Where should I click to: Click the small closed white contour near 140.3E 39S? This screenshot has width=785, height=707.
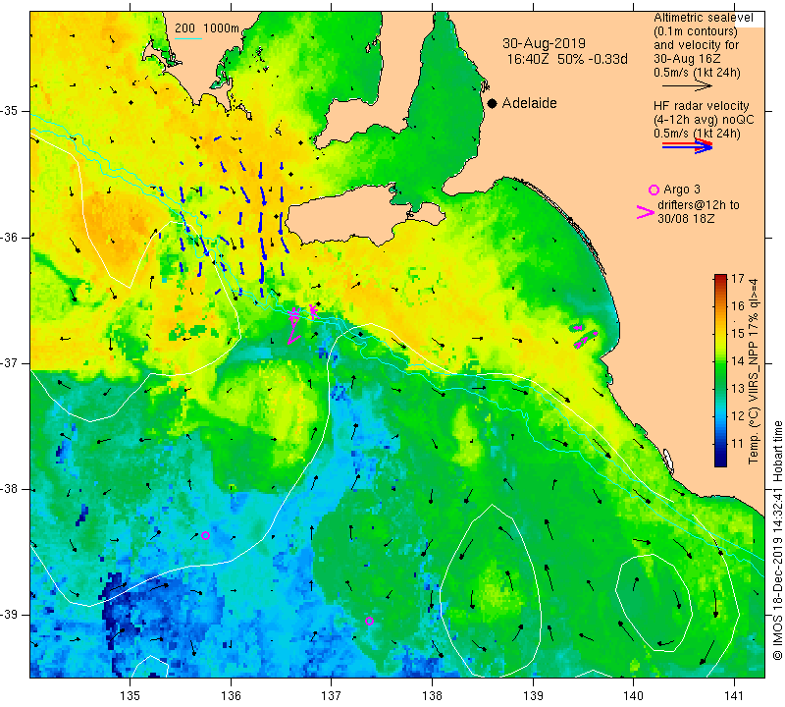point(654,602)
